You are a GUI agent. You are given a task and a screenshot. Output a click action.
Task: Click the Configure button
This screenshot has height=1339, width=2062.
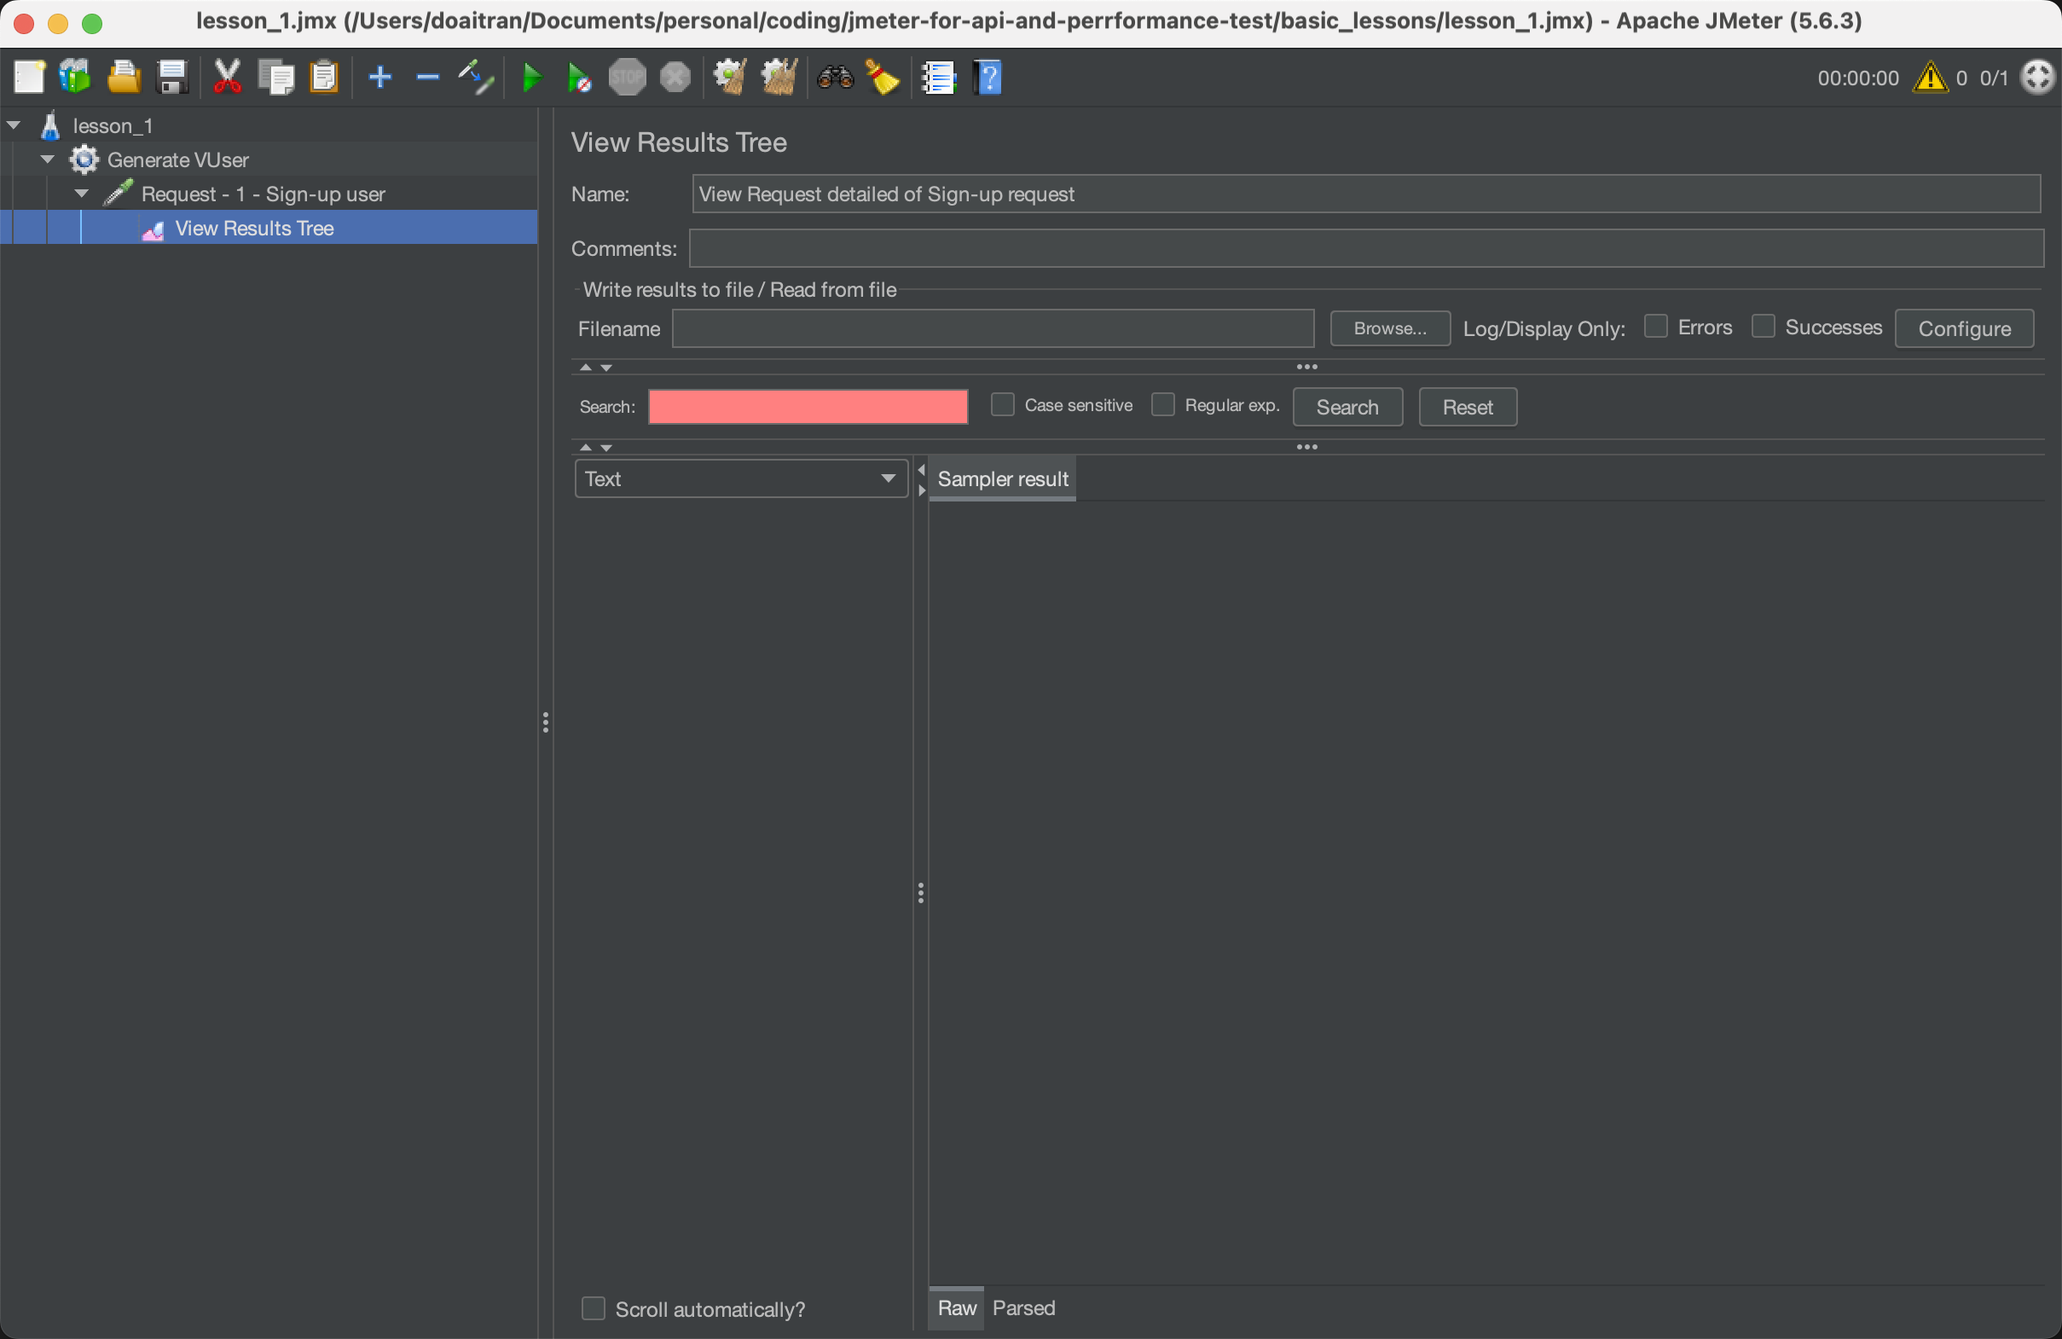coord(1964,328)
